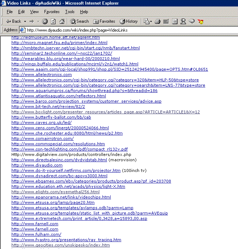Open the www.aaaim.com shop link
Screen dimensions: 238x249
click(110, 69)
